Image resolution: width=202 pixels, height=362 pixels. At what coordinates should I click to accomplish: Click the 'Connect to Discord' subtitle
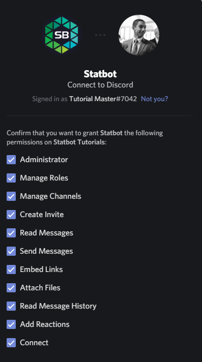pyautogui.click(x=100, y=85)
